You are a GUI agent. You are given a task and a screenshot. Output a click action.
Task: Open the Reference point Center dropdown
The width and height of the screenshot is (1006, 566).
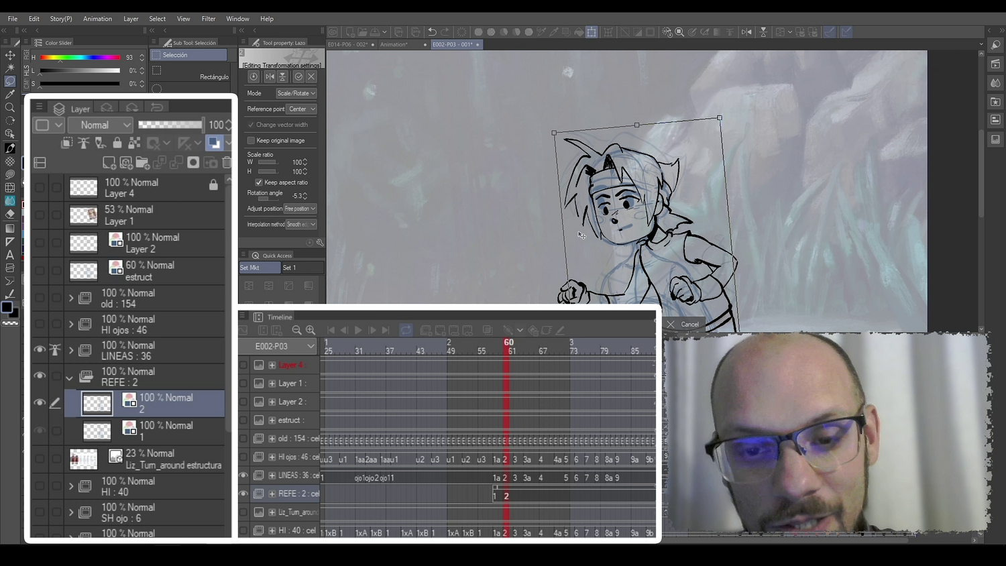[x=301, y=109]
